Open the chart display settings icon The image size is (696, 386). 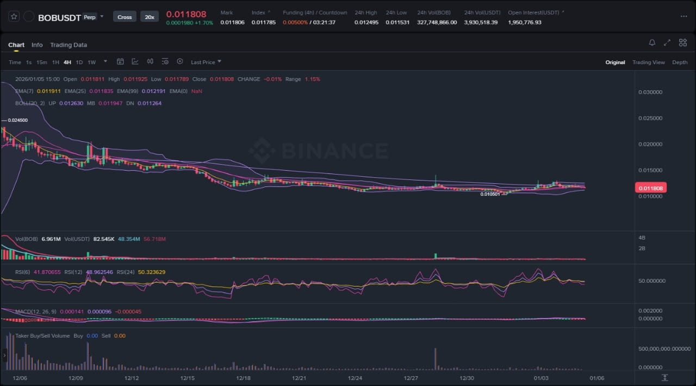(x=165, y=62)
